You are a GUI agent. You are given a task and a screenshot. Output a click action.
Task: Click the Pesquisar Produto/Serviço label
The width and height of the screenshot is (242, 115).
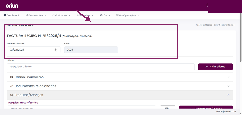pos(23,103)
